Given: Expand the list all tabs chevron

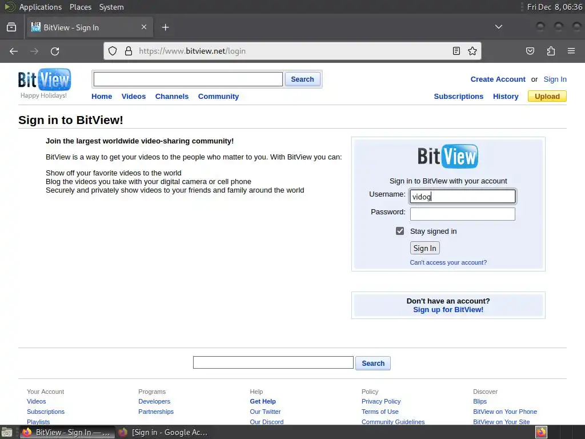Looking at the screenshot, I should click(498, 27).
